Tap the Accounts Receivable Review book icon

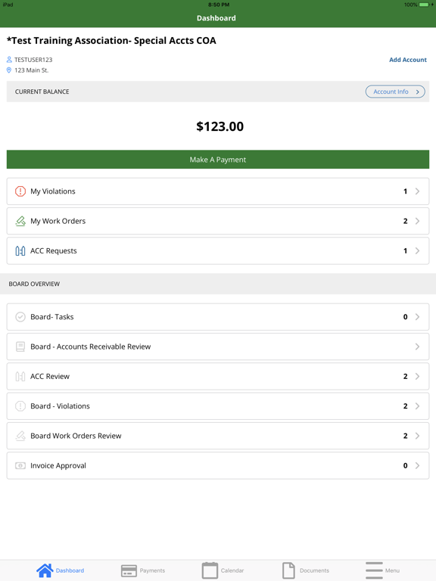coord(20,346)
